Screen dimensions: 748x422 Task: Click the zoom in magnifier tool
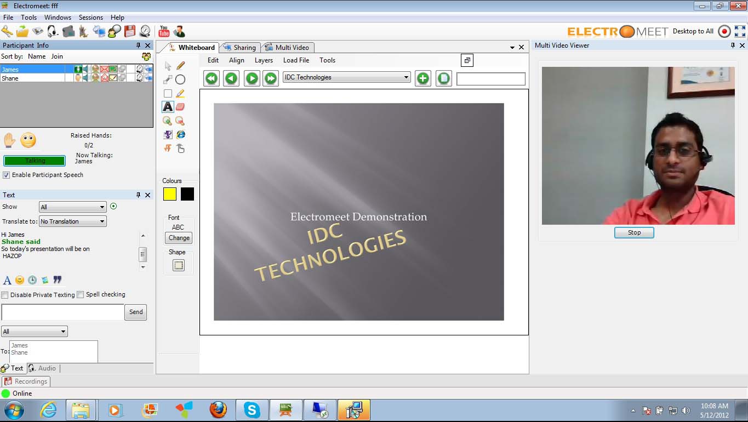pos(168,121)
